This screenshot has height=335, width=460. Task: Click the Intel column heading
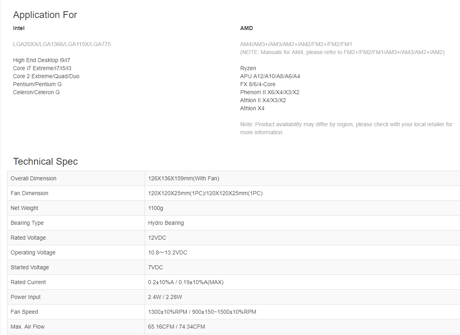pos(19,28)
